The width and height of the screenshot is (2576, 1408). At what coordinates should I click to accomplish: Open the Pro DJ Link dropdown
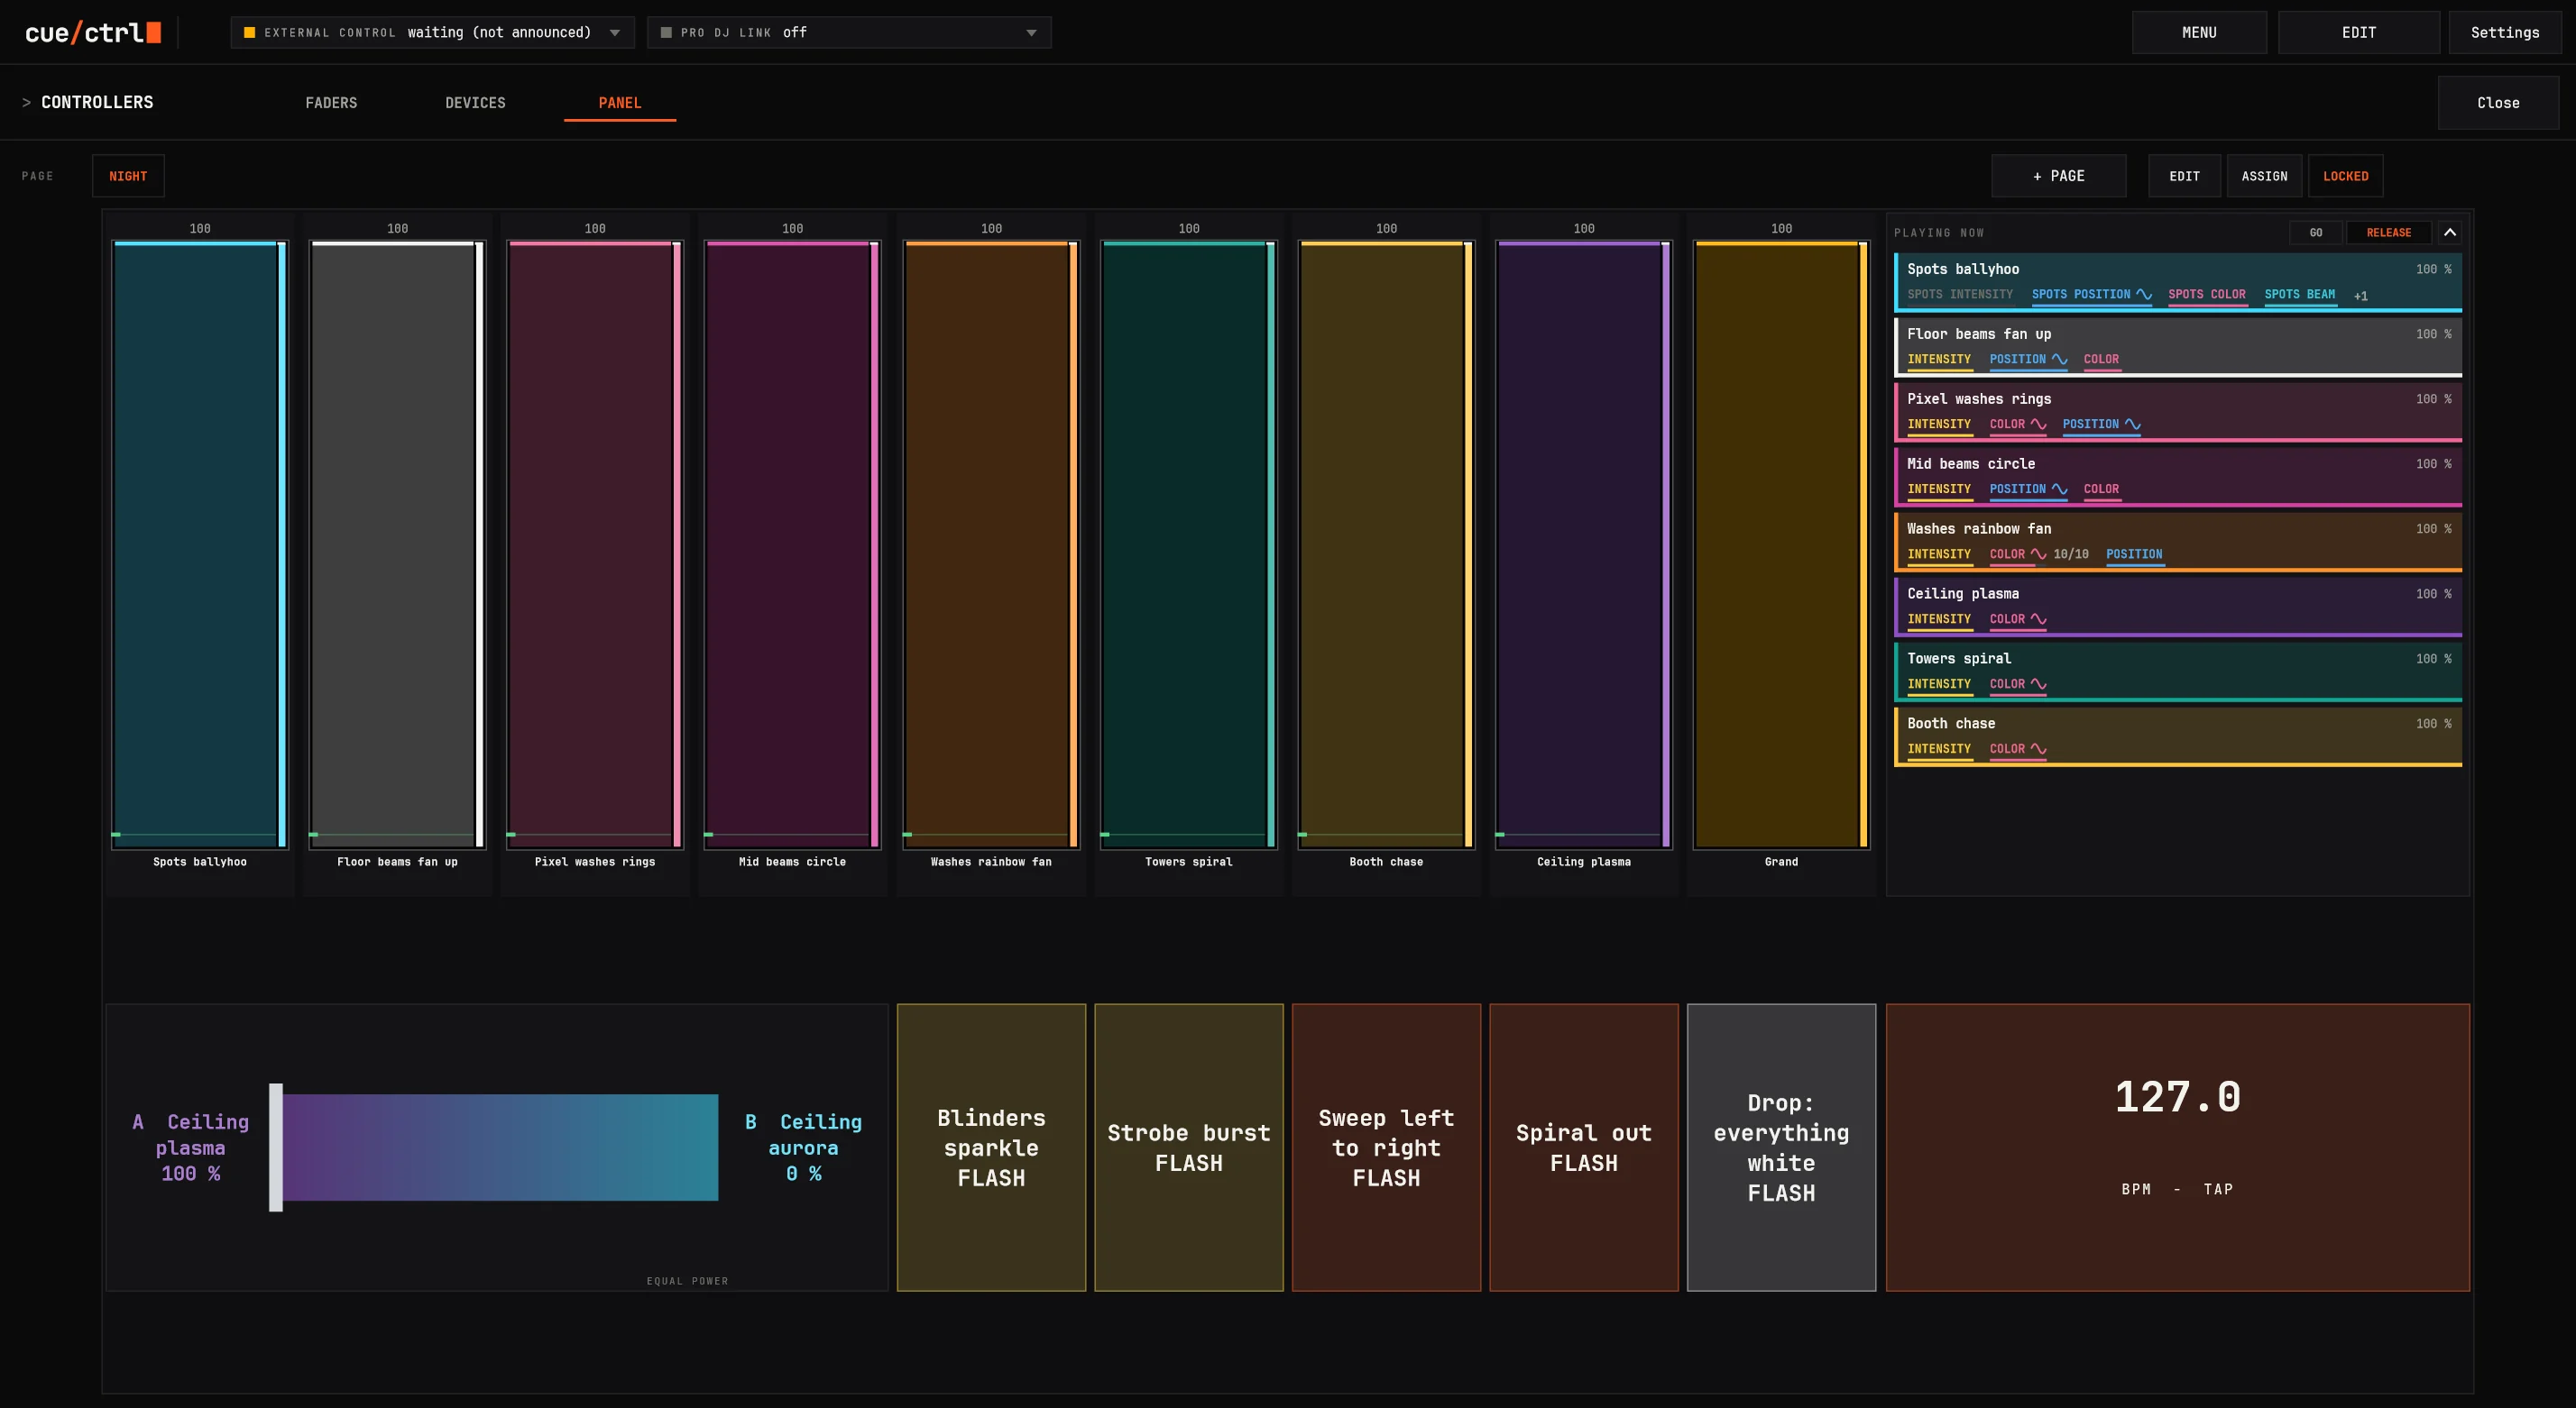point(849,33)
